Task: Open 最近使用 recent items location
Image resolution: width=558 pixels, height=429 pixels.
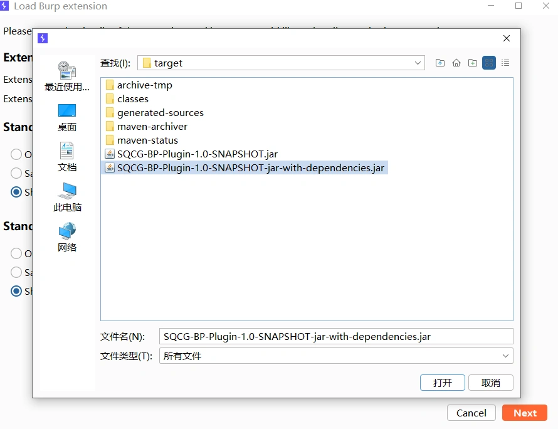Action: click(66, 77)
